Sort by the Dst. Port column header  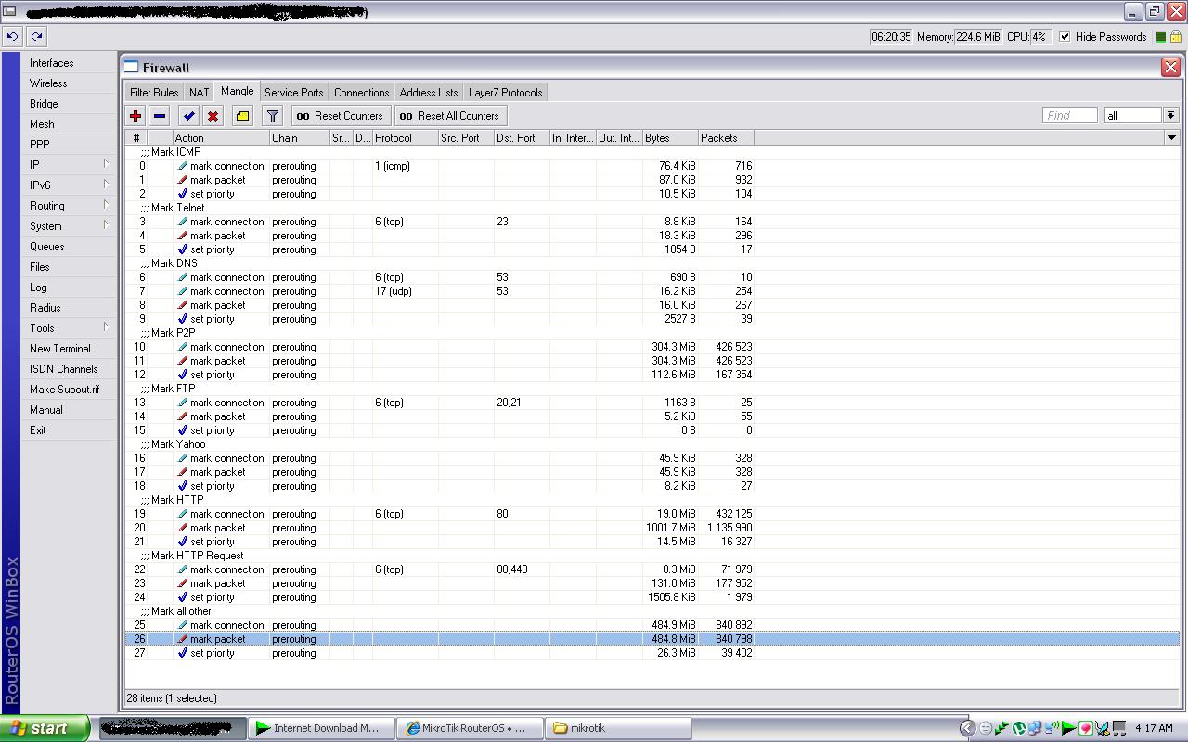(x=522, y=137)
